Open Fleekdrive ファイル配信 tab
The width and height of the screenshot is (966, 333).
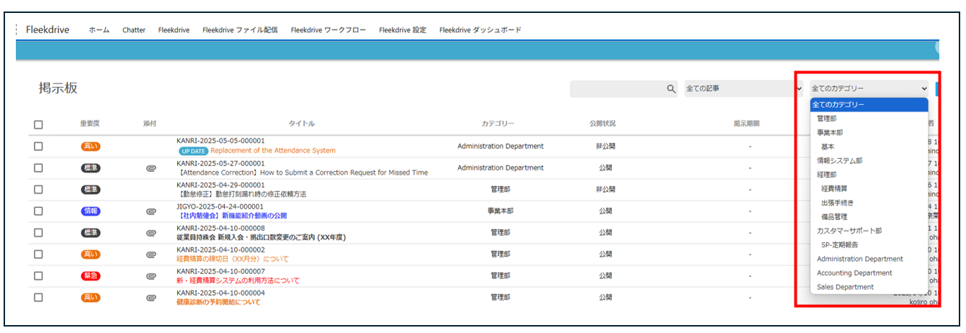pyautogui.click(x=240, y=30)
